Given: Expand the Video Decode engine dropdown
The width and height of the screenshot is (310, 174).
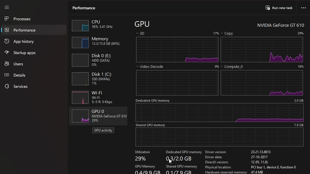Looking at the screenshot, I should coord(137,66).
